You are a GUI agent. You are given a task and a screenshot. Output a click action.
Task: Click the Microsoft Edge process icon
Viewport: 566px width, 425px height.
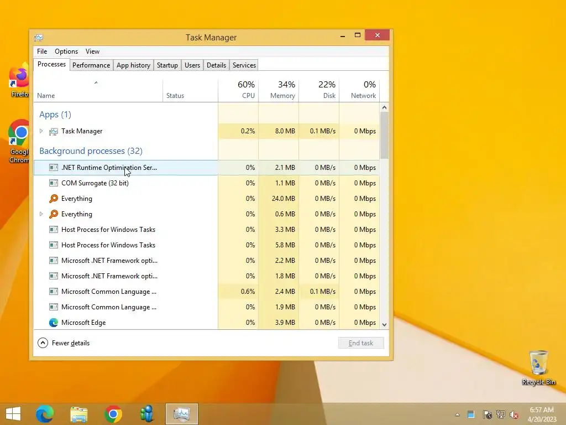point(54,323)
